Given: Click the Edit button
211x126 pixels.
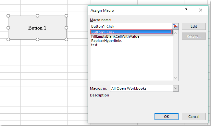Looking at the screenshot, I should tap(194, 26).
